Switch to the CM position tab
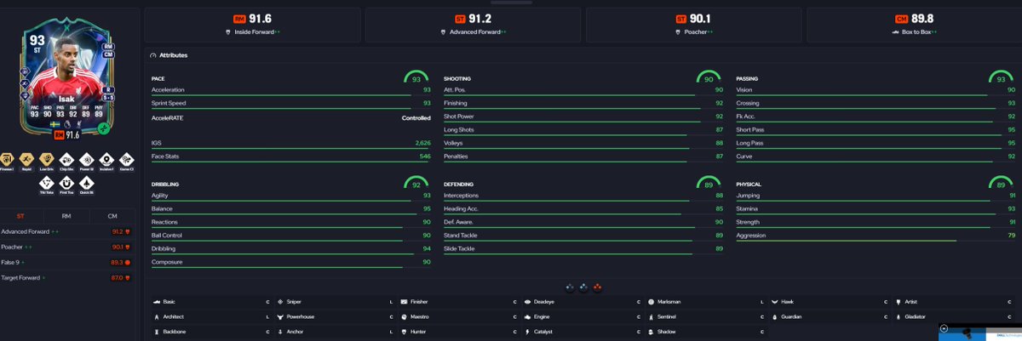Screen dimensions: 1022x341 112,216
